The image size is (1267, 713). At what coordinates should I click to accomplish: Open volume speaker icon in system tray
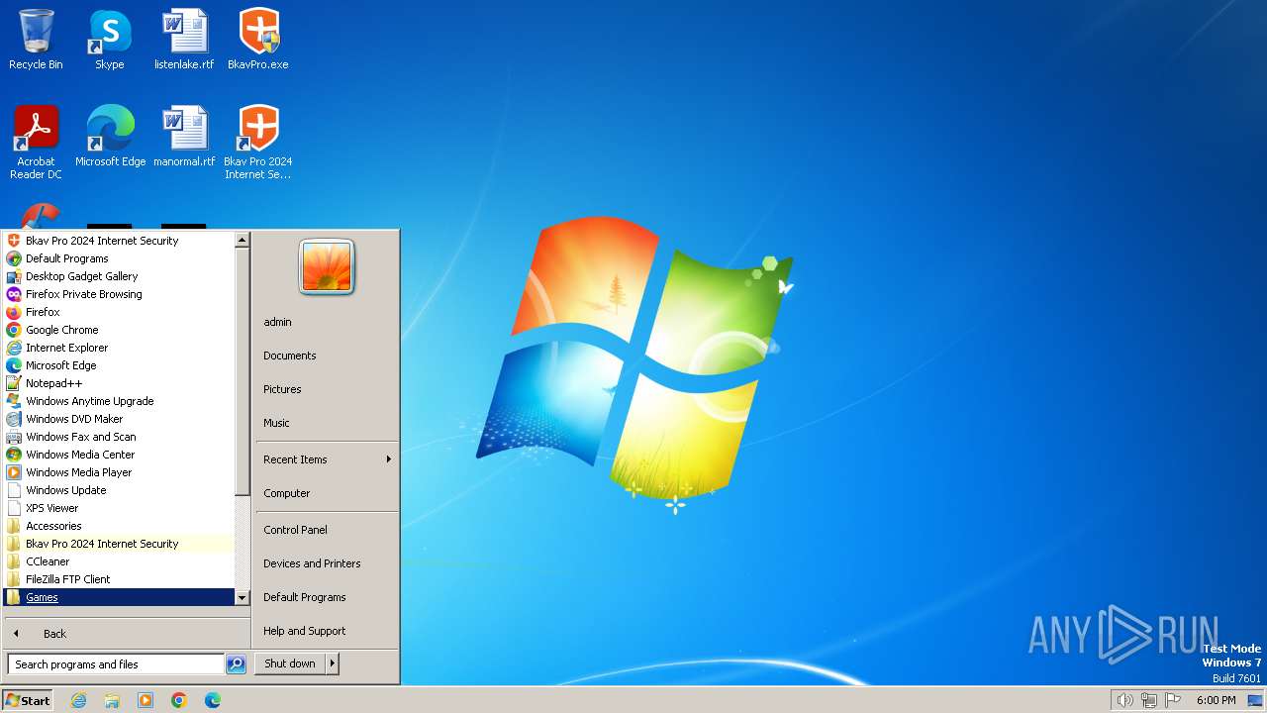1124,700
